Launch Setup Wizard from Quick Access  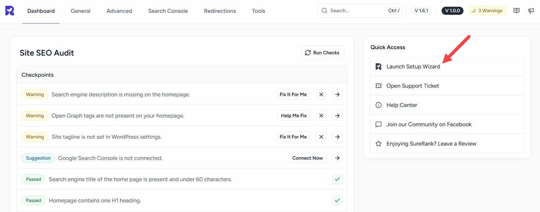click(413, 66)
